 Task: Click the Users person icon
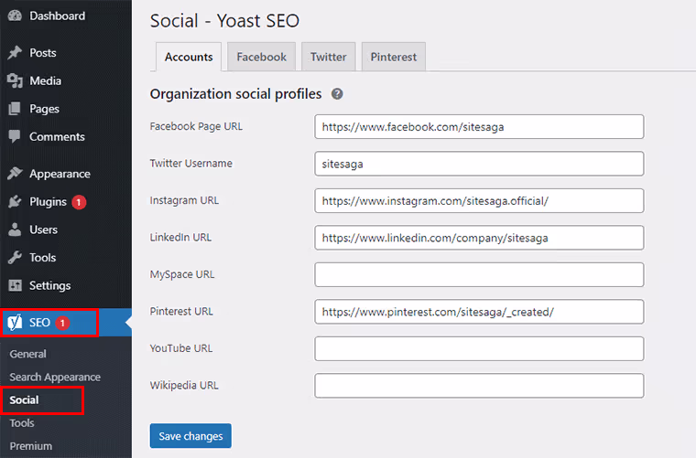(15, 229)
